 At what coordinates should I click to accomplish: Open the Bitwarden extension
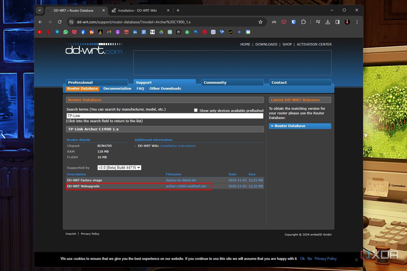[293, 22]
